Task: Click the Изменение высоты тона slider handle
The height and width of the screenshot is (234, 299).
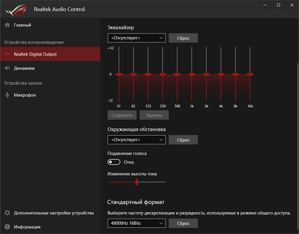Action: click(x=137, y=182)
